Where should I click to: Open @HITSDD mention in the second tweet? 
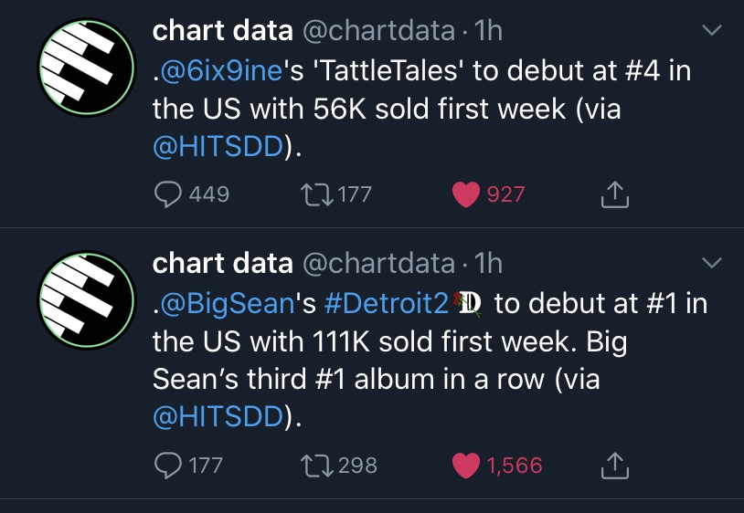tap(218, 416)
